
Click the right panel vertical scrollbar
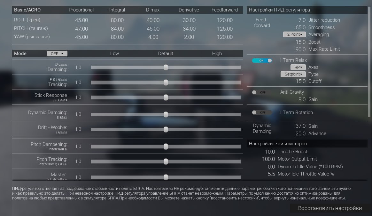[x=369, y=62]
